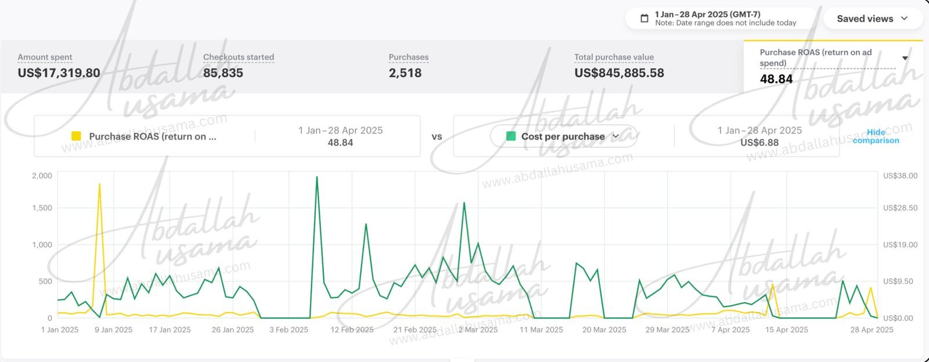The width and height of the screenshot is (929, 362).
Task: Click the 28 Apr 2025 axis label
Action: coord(872,330)
